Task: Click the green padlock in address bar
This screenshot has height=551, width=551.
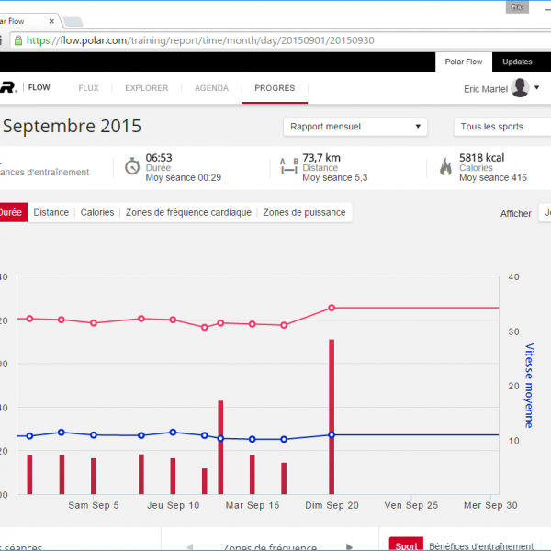Action: 17,40
